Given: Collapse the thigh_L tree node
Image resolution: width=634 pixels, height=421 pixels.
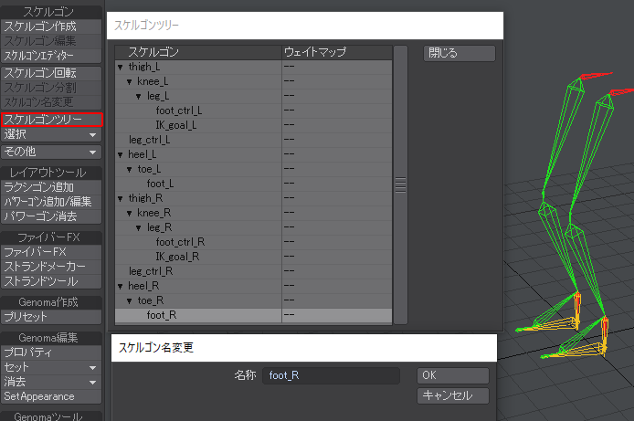Looking at the screenshot, I should [120, 68].
